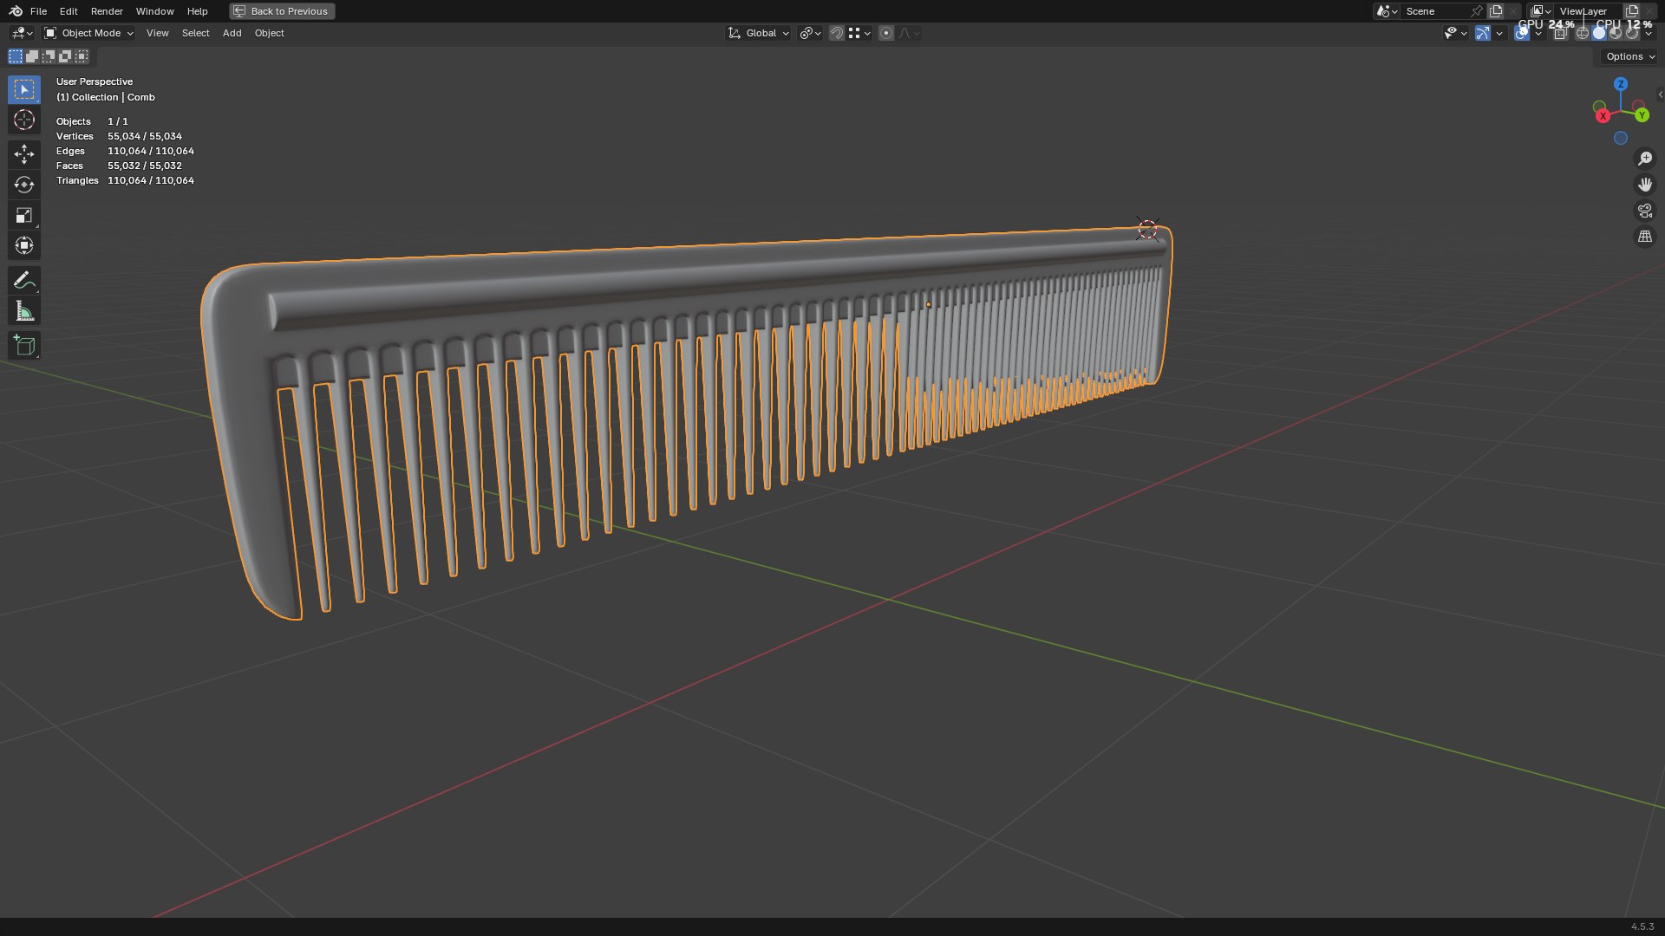Viewport: 1665px width, 936px height.
Task: Open the Render menu
Action: [x=107, y=11]
